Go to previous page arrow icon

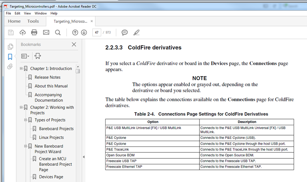coord(75,32)
